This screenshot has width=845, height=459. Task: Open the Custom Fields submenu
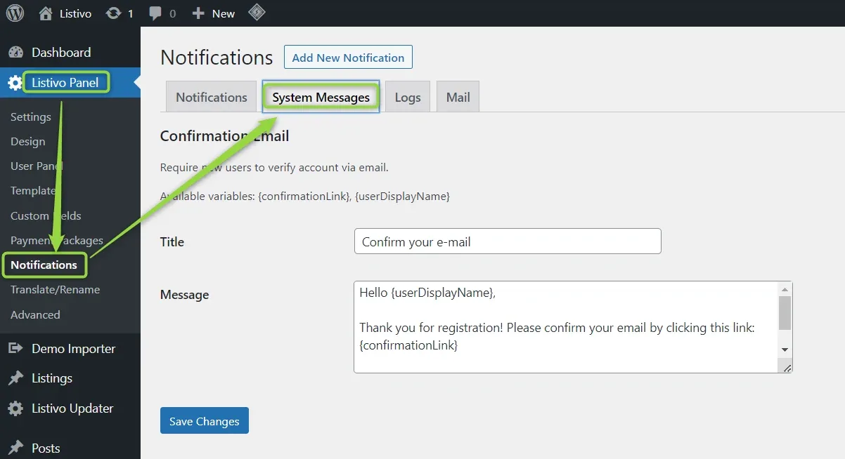[46, 216]
